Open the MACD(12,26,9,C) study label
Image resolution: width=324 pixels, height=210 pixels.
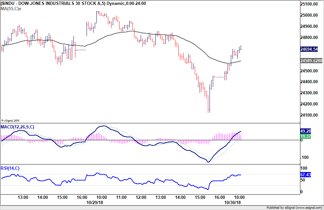(x=17, y=127)
